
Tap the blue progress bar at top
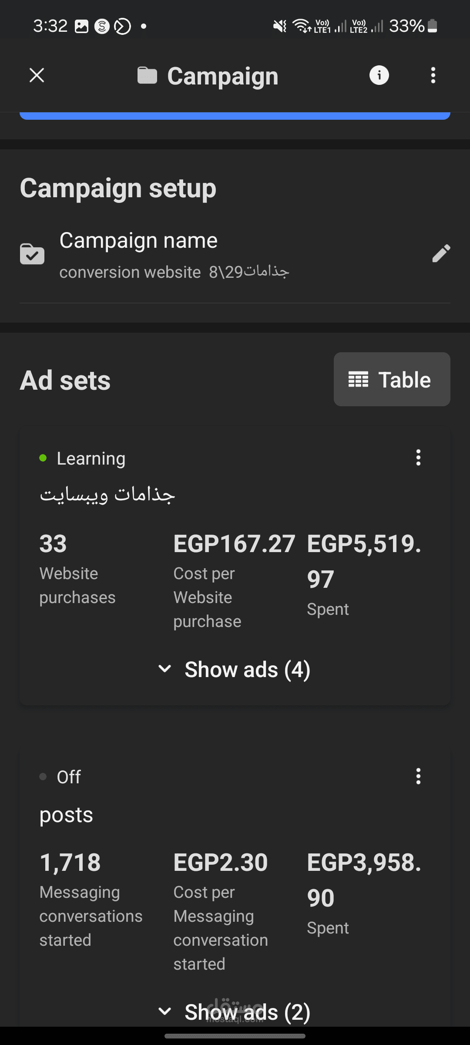click(x=235, y=116)
